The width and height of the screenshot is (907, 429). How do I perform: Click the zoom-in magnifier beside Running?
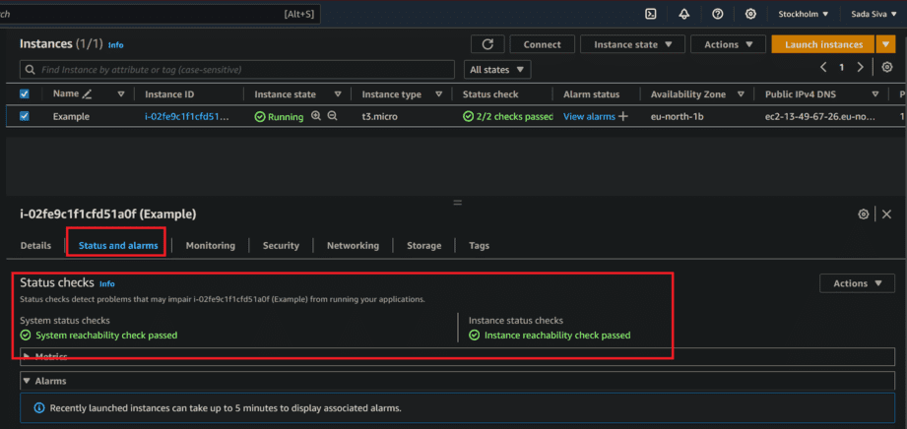(316, 116)
